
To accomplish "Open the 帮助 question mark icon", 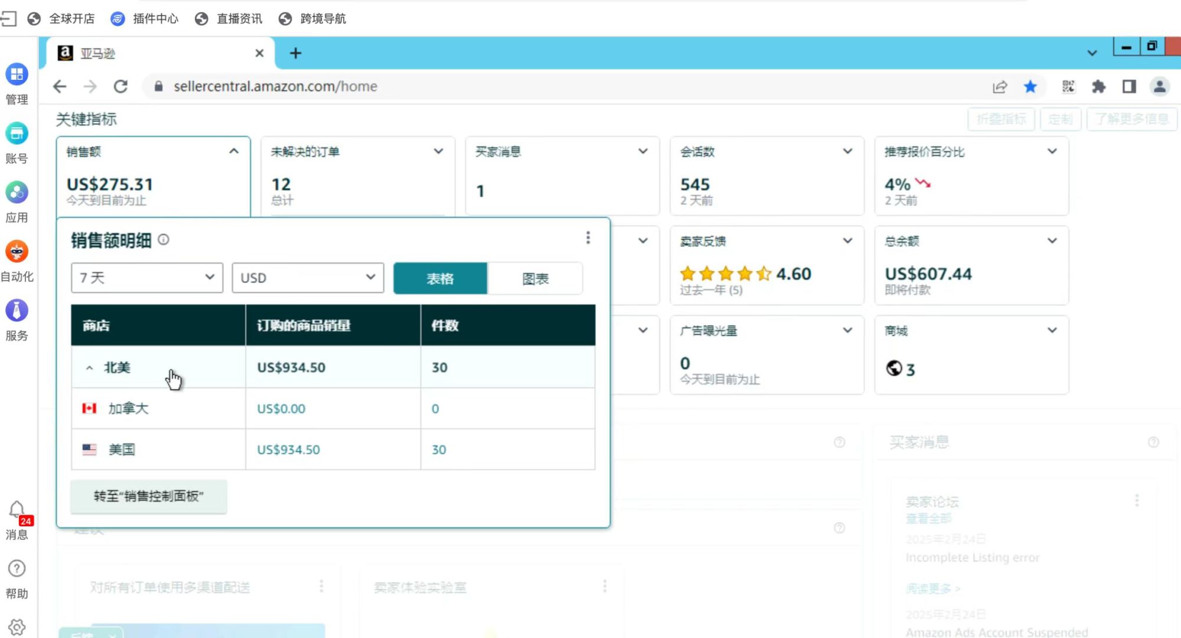I will pyautogui.click(x=17, y=568).
